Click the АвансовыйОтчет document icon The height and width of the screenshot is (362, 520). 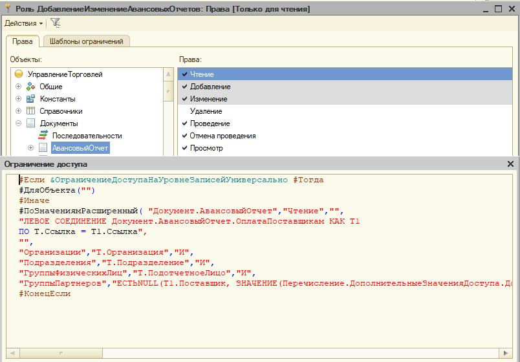tap(43, 148)
